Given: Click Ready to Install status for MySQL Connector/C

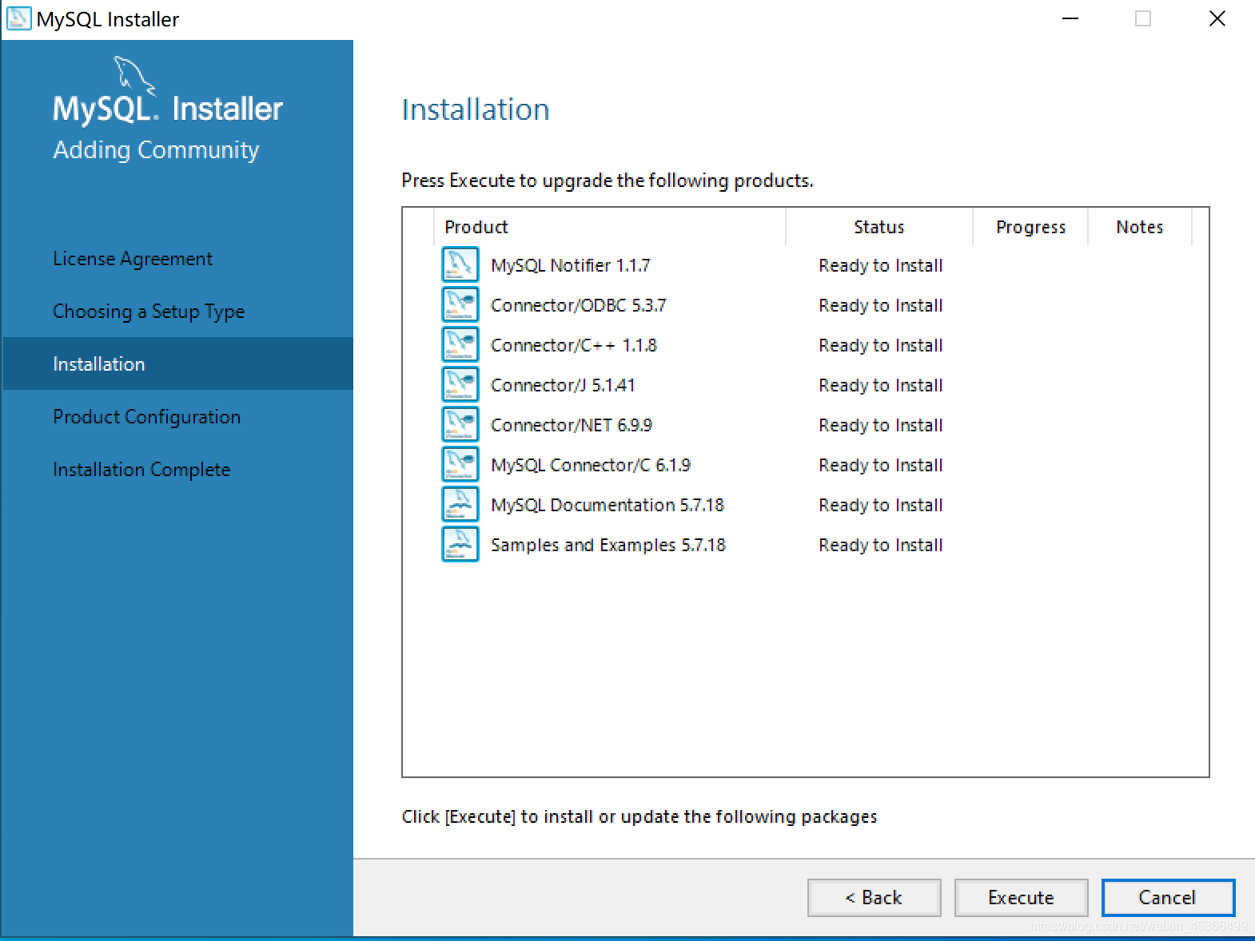Looking at the screenshot, I should (x=881, y=465).
